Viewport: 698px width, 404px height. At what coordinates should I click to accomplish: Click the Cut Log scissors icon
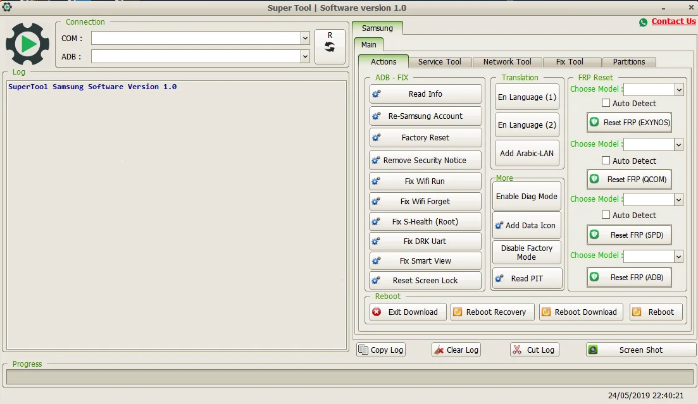coord(517,350)
